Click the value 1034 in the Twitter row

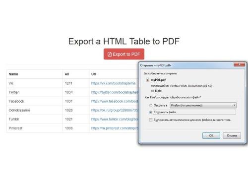pyautogui.click(x=69, y=92)
